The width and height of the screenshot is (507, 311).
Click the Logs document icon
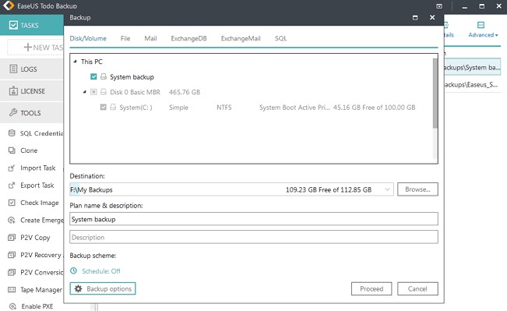pos(13,69)
